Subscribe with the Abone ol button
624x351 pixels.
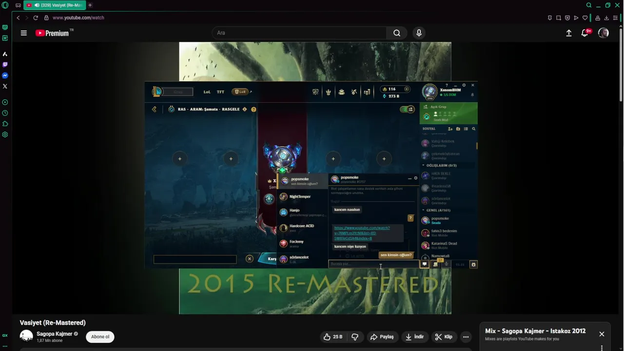(100, 337)
